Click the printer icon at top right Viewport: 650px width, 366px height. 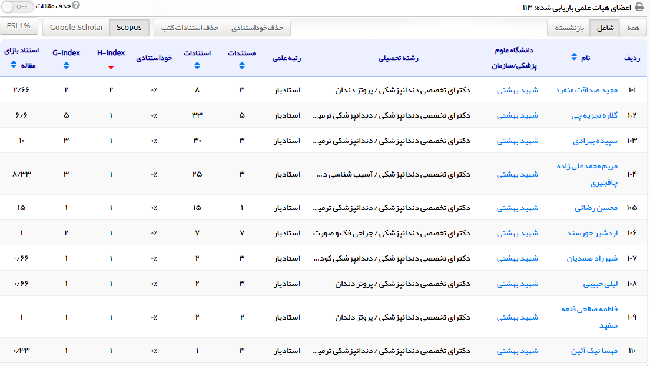[639, 7]
